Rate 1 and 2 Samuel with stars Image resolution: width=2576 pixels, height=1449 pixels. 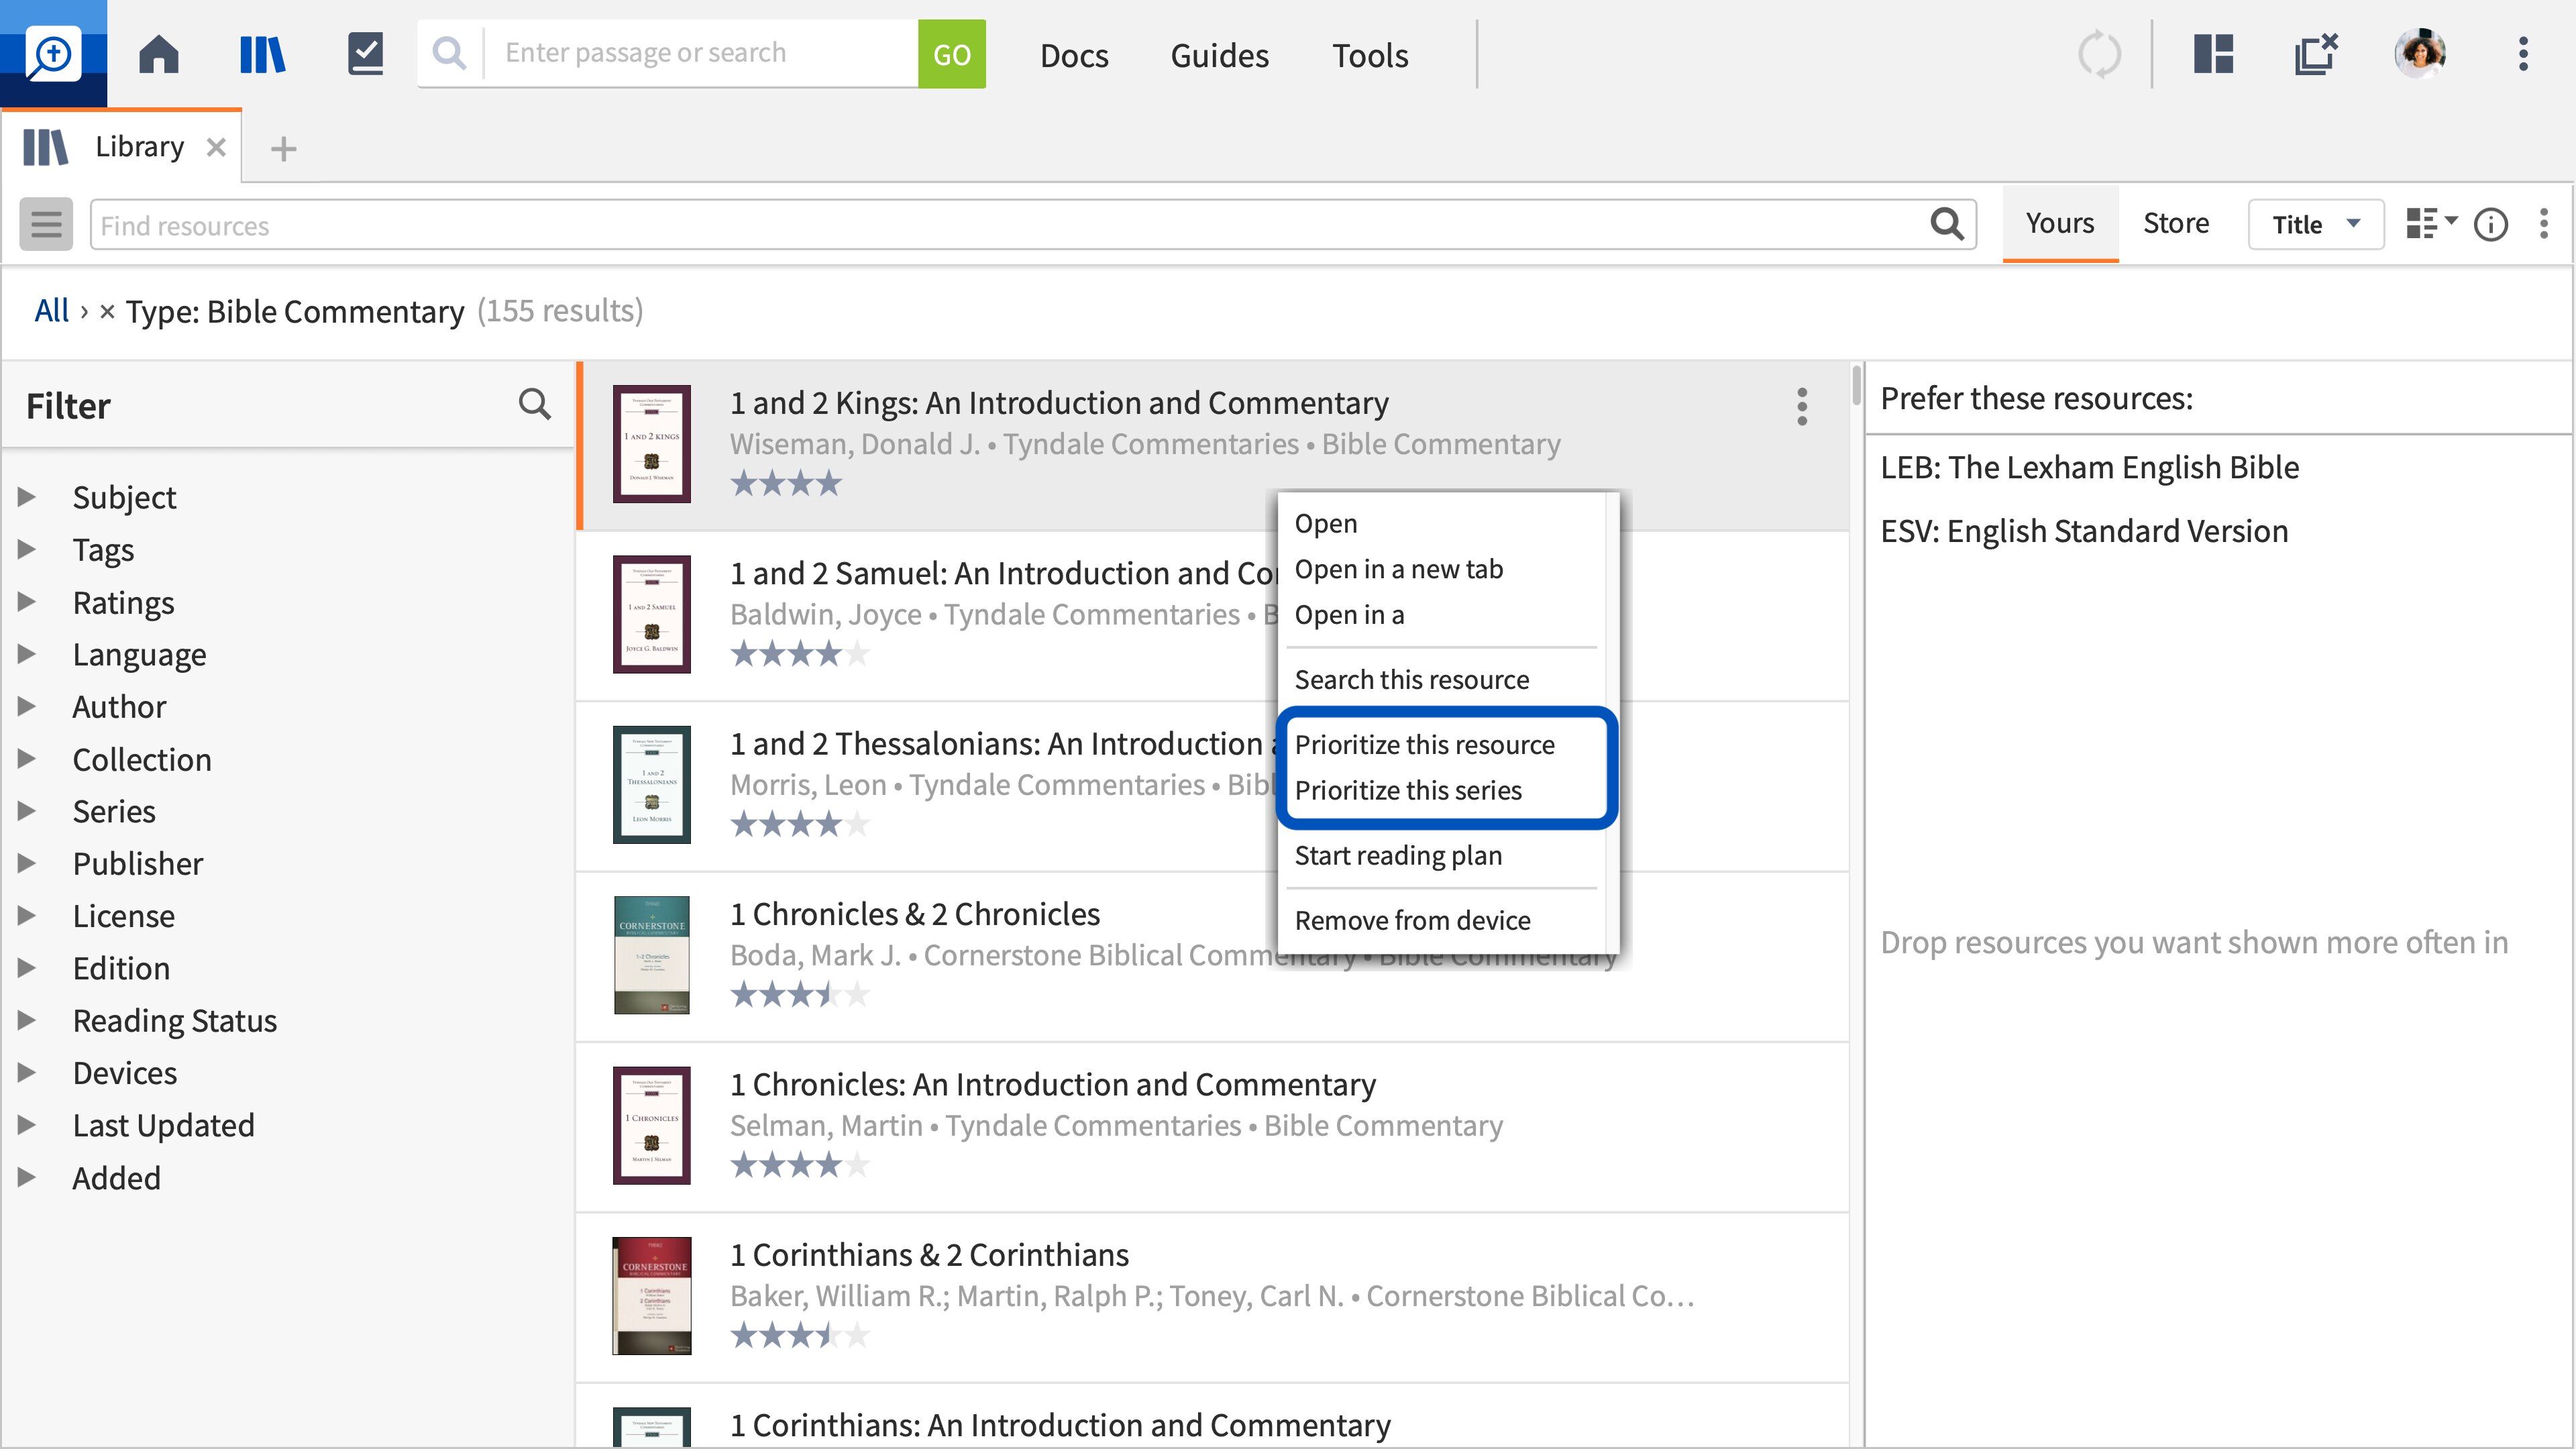pyautogui.click(x=800, y=654)
